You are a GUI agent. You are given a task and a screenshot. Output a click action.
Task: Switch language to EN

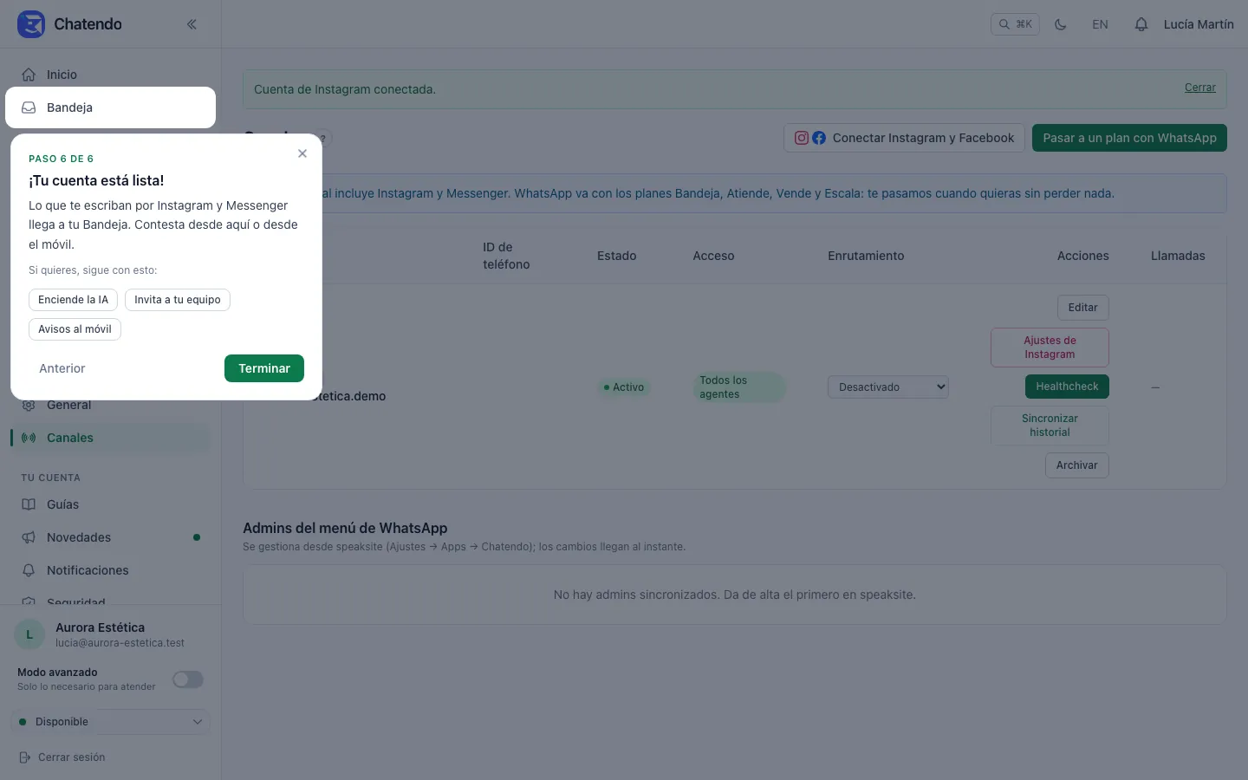tap(1100, 24)
